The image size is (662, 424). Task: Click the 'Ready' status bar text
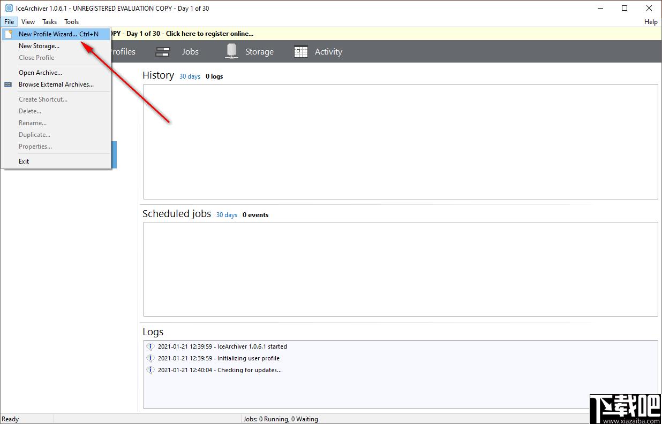pyautogui.click(x=11, y=419)
